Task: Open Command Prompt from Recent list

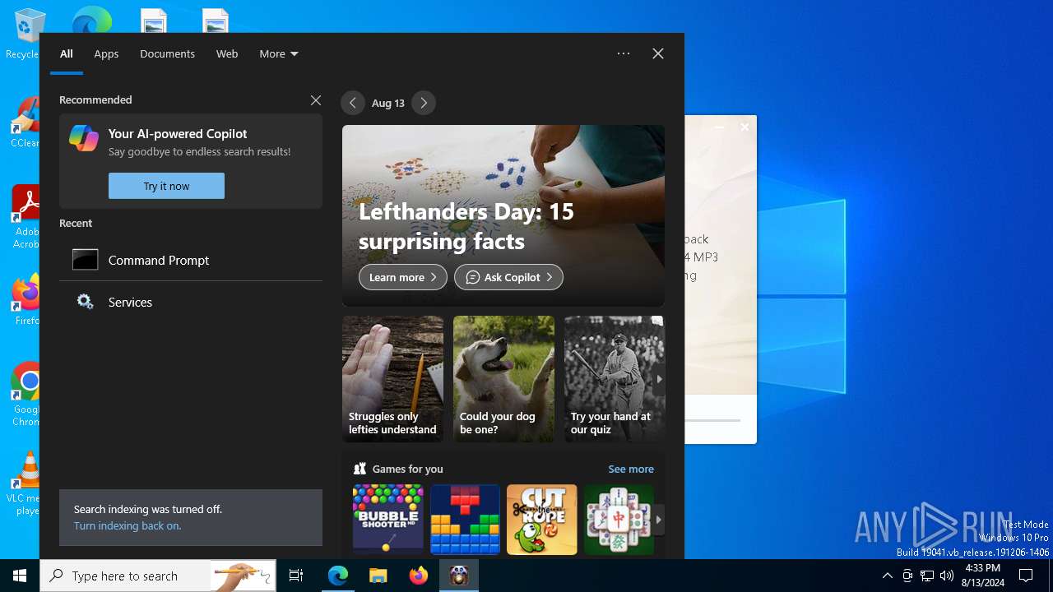Action: pyautogui.click(x=191, y=260)
